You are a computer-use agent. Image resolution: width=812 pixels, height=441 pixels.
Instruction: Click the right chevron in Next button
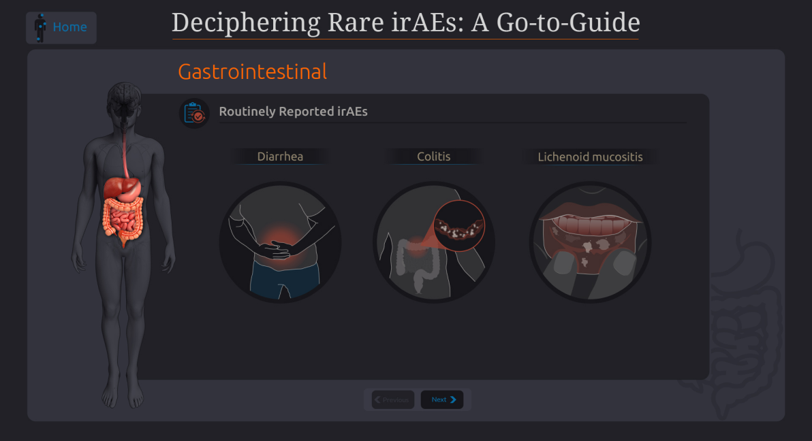point(454,399)
